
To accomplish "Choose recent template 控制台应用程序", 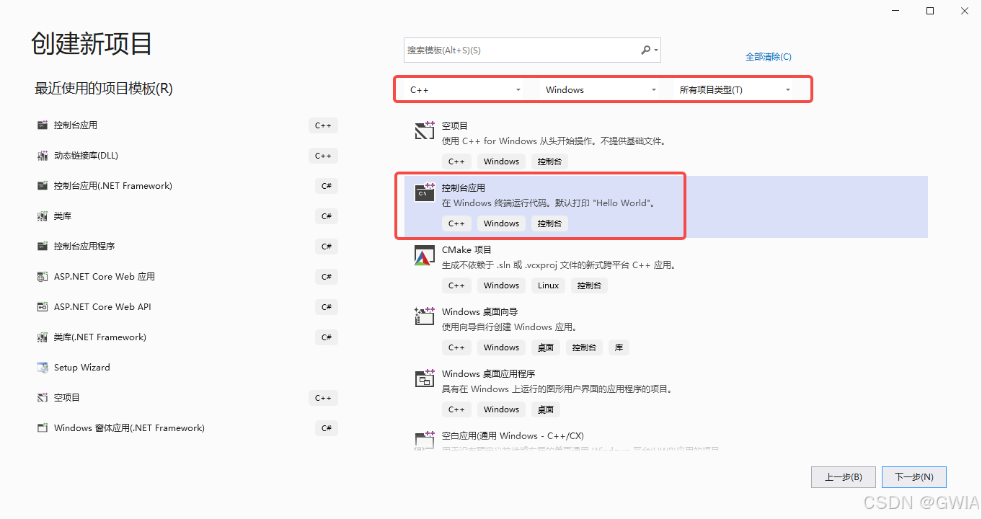I will click(x=84, y=247).
